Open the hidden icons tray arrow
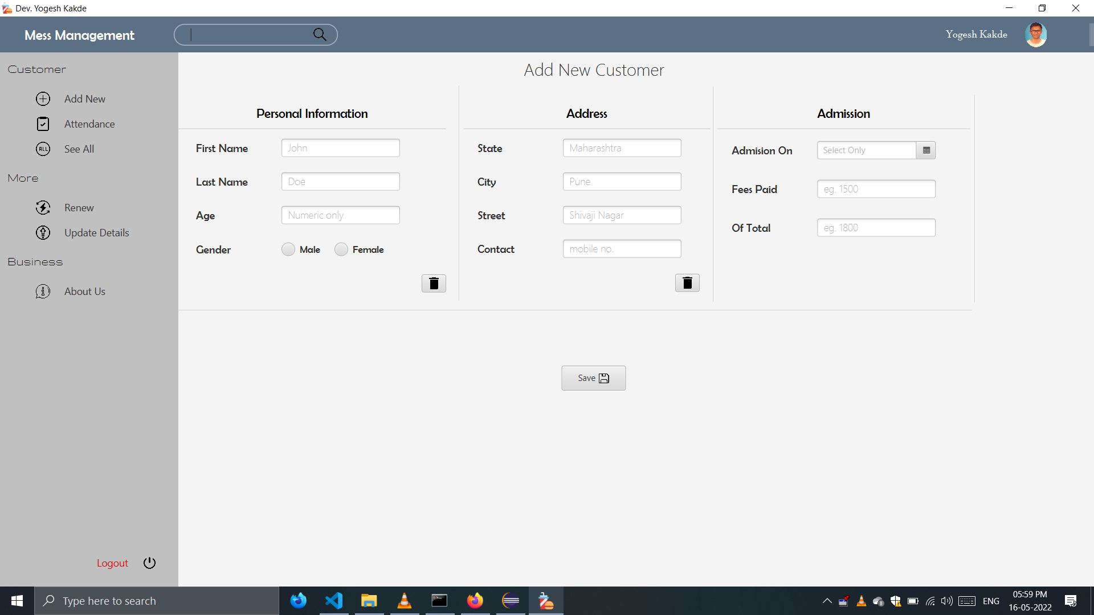 tap(827, 601)
